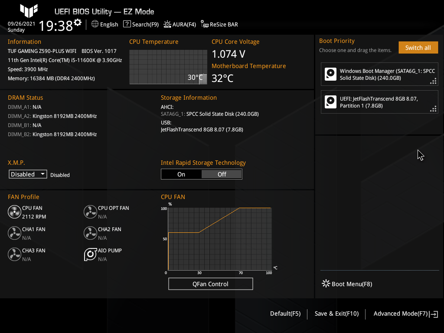Switch to Advanced Mode(F7)
444x333 pixels.
click(x=401, y=313)
